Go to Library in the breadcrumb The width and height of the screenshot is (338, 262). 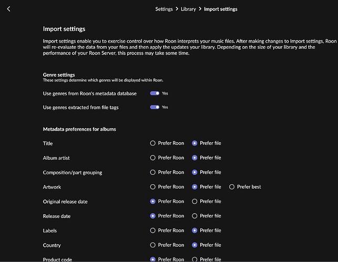pyautogui.click(x=188, y=9)
